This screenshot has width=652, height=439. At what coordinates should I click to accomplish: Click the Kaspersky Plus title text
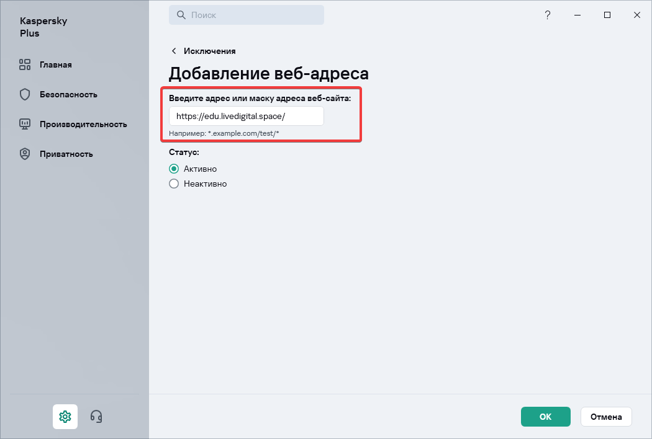(x=43, y=27)
